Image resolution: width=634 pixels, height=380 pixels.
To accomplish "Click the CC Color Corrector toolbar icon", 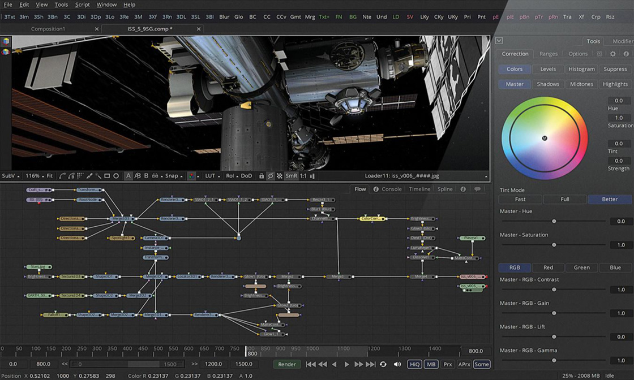I will point(266,16).
